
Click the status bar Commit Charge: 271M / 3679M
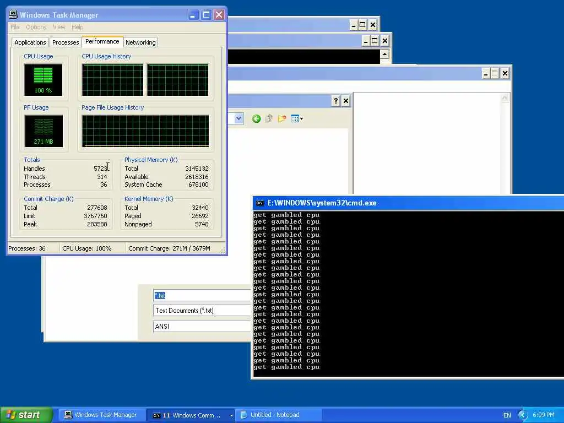click(x=170, y=248)
